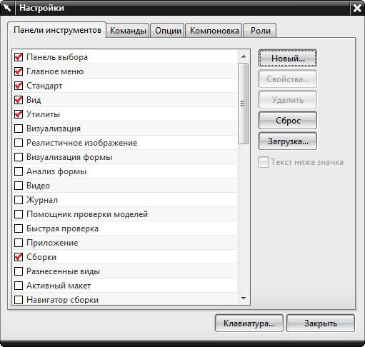Open the Клавиатура... settings button
Image resolution: width=365 pixels, height=347 pixels.
point(249,323)
